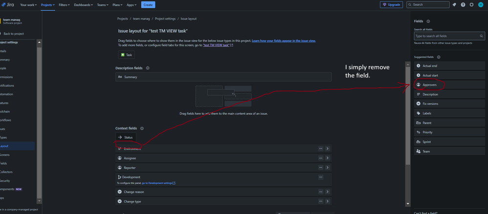Select the Summary field row
The width and height of the screenshot is (488, 214).
[223, 77]
